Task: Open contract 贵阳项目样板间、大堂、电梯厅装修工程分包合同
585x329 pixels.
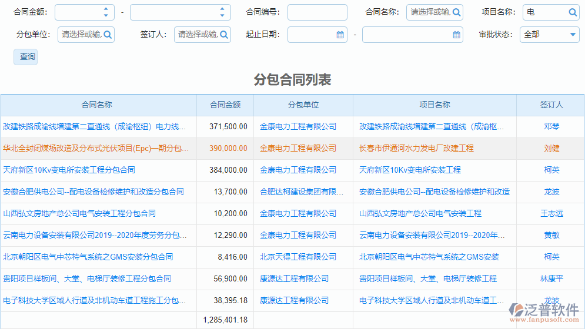Action: pyautogui.click(x=87, y=278)
